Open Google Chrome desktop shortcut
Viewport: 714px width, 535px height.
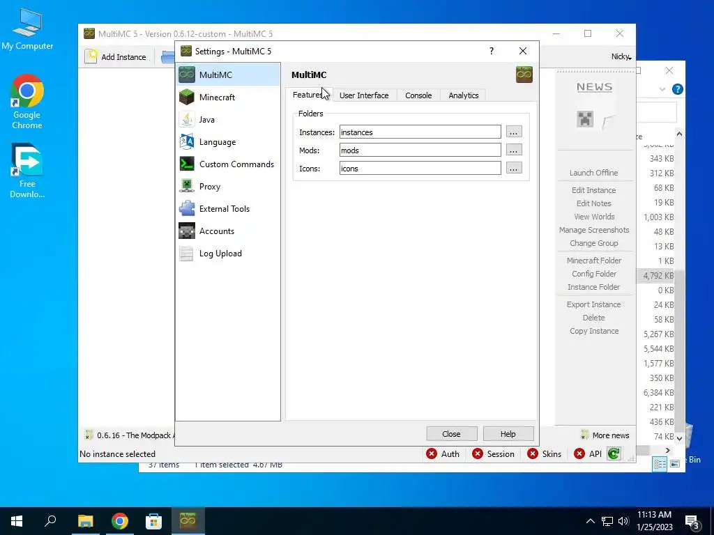click(27, 102)
